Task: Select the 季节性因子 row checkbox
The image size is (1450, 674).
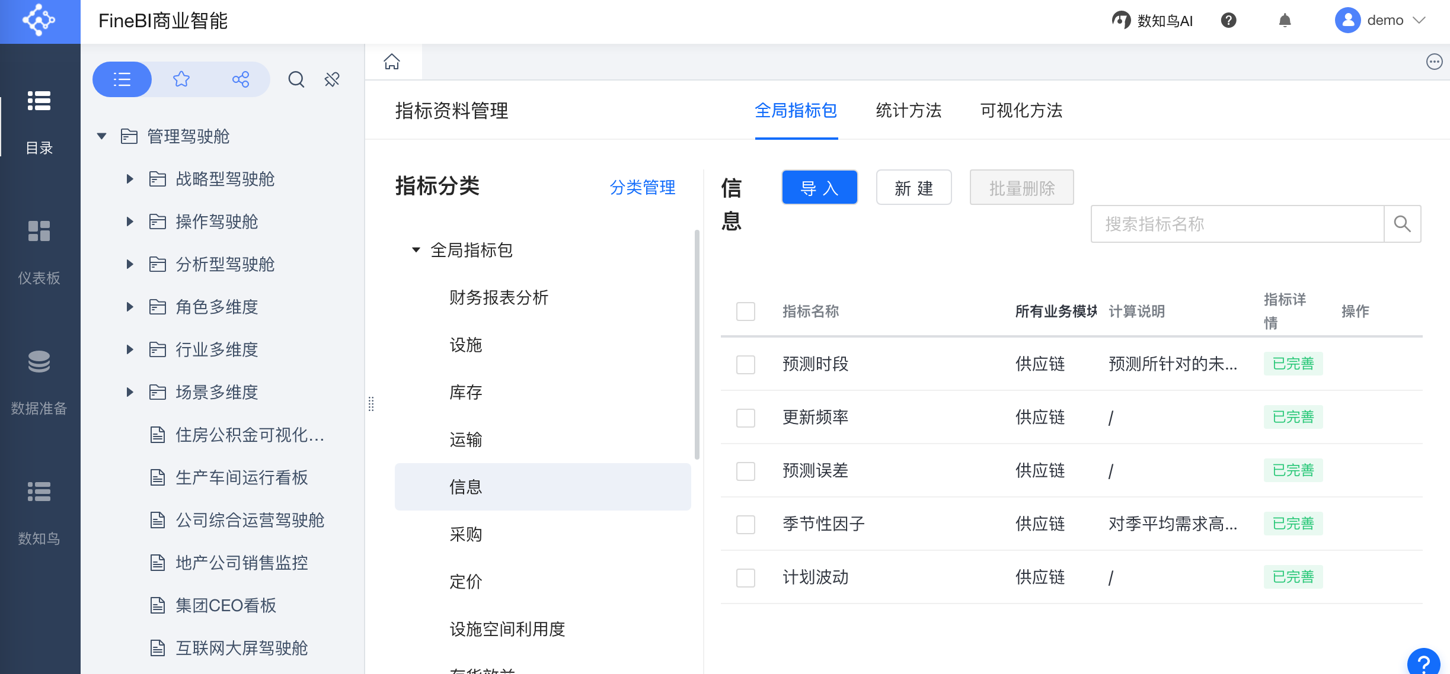Action: [x=745, y=524]
